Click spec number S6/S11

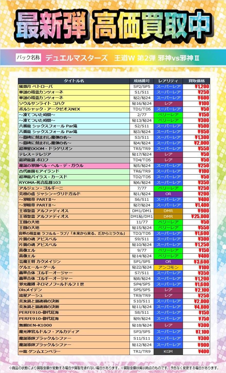(x=142, y=200)
